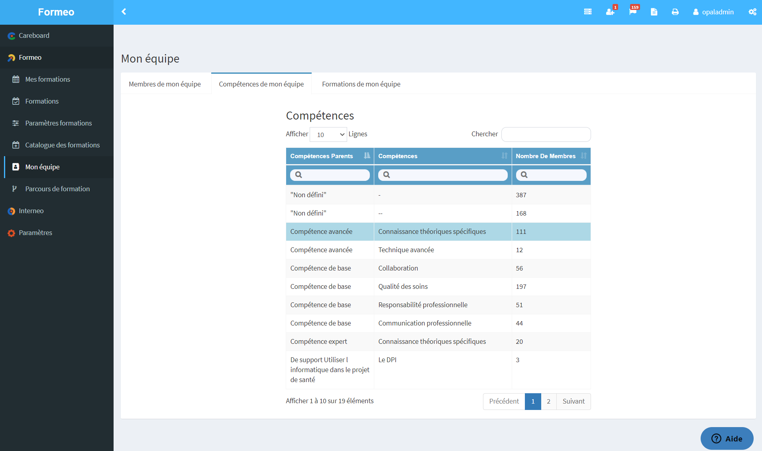The image size is (762, 451).
Task: Focus the Chercher search field
Action: (x=546, y=134)
